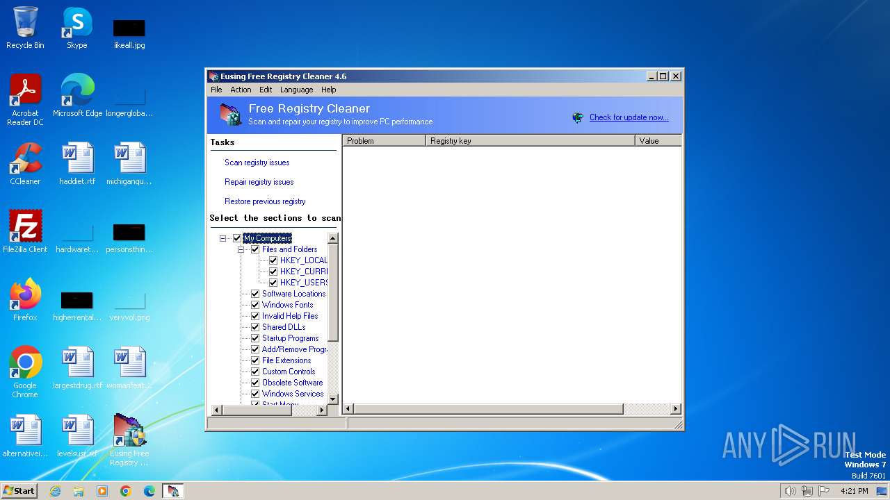Uncheck the Files and Folders checkbox
This screenshot has width=890, height=500.
(x=255, y=249)
